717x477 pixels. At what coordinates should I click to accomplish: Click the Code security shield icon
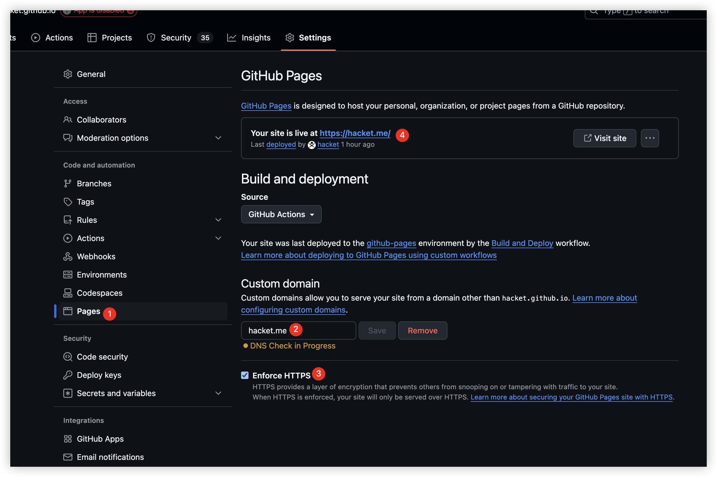point(68,356)
